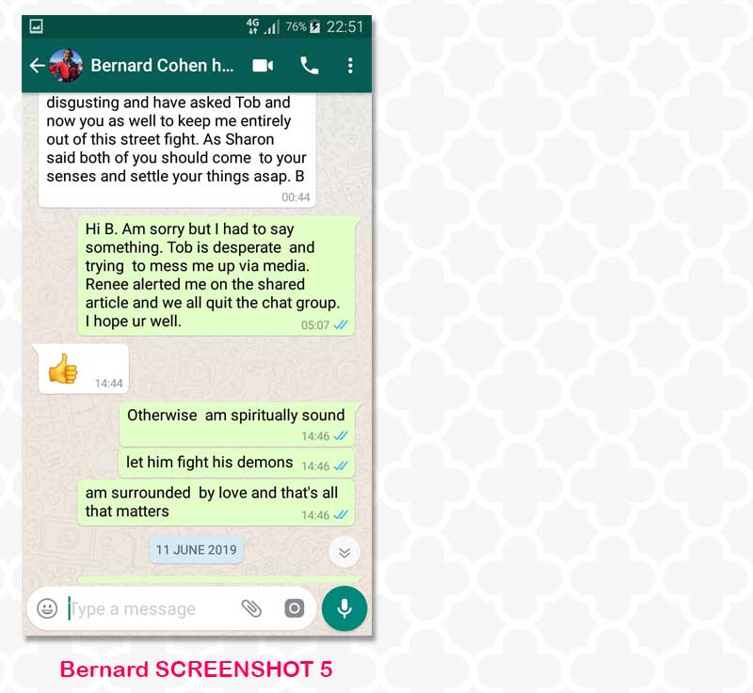Start a voice call using phone icon
Screen dimensions: 753x693
(x=310, y=65)
